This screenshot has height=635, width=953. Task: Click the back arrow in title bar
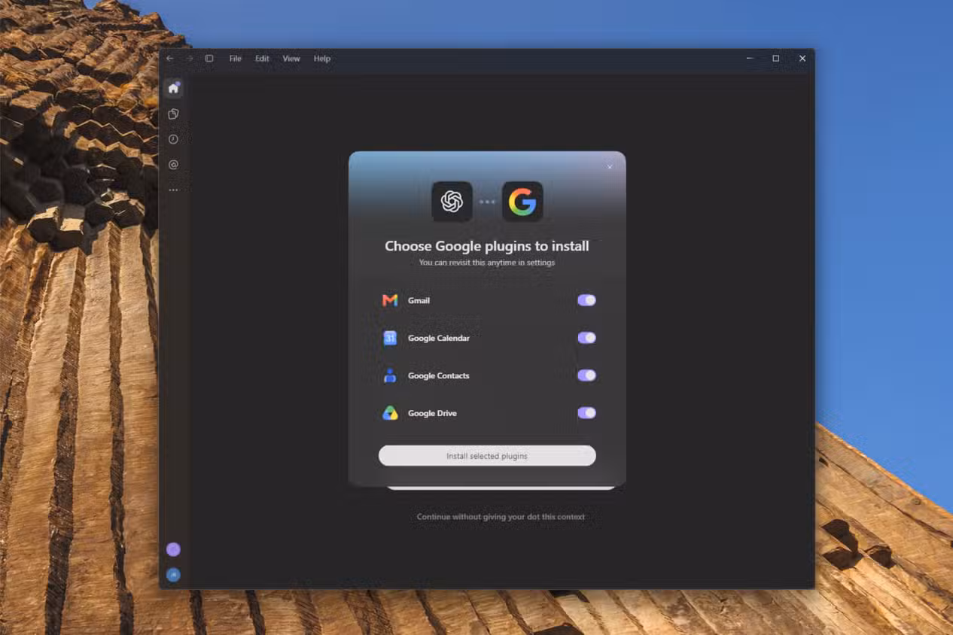169,59
